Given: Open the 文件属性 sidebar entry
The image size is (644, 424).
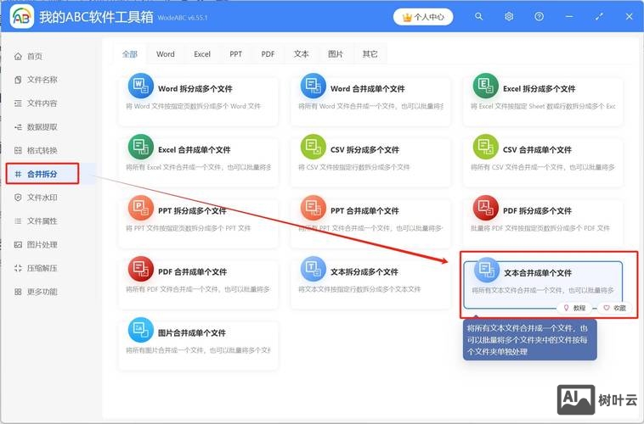Looking at the screenshot, I should point(42,221).
